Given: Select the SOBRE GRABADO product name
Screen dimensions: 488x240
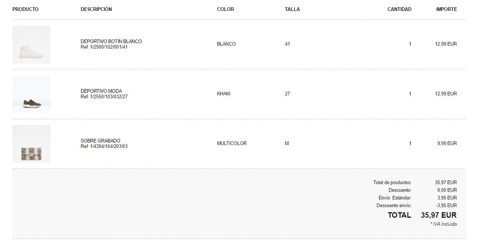Looking at the screenshot, I should coord(101,141).
